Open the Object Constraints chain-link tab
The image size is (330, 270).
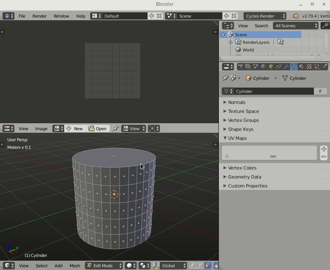pos(279,67)
